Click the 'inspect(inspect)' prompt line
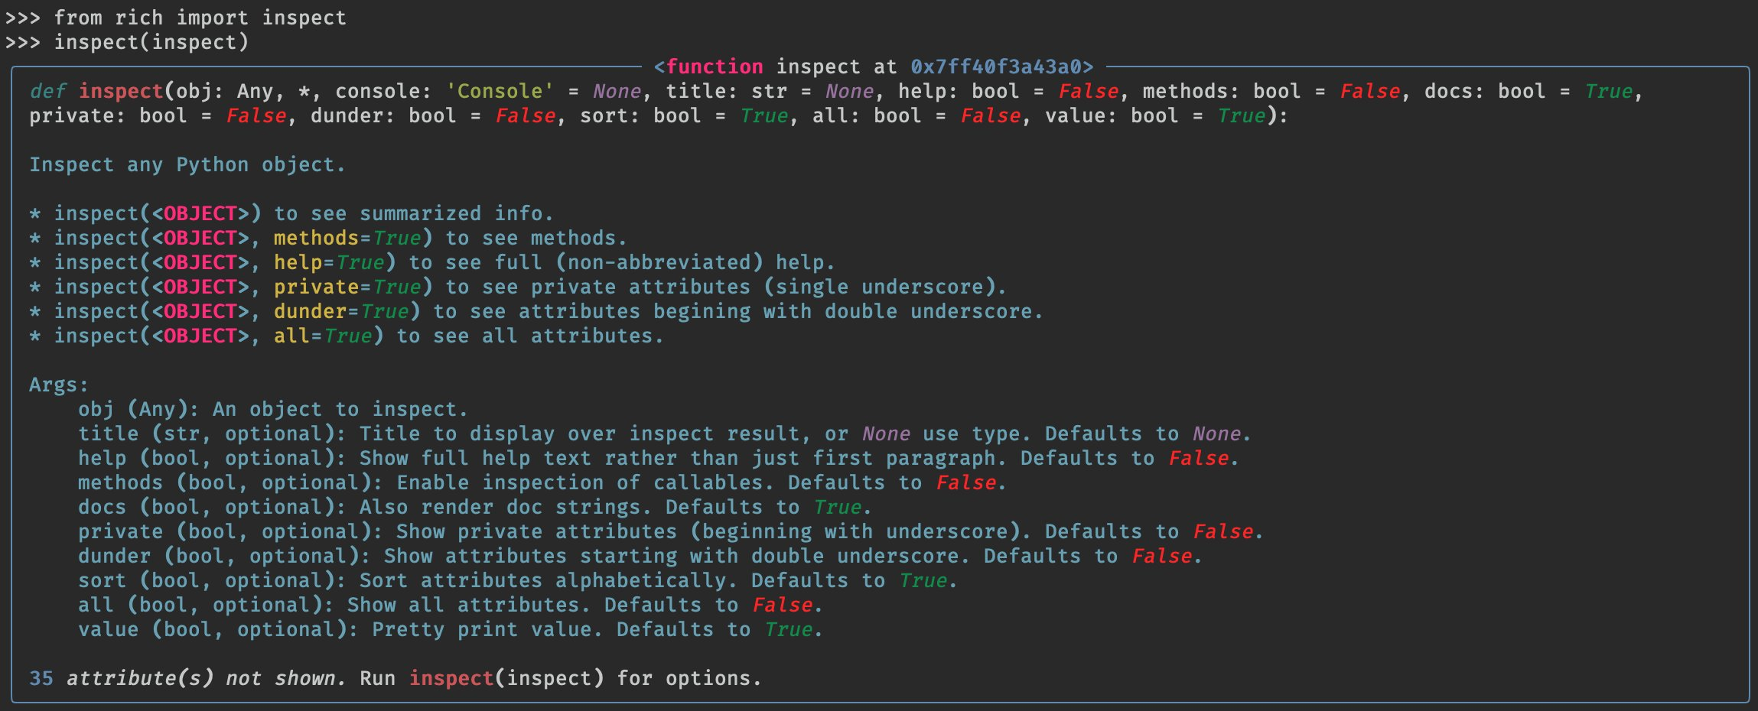This screenshot has height=711, width=1758. (127, 42)
